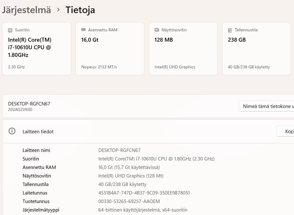Collapse the Laitteen tiedot section header

(x=148, y=132)
